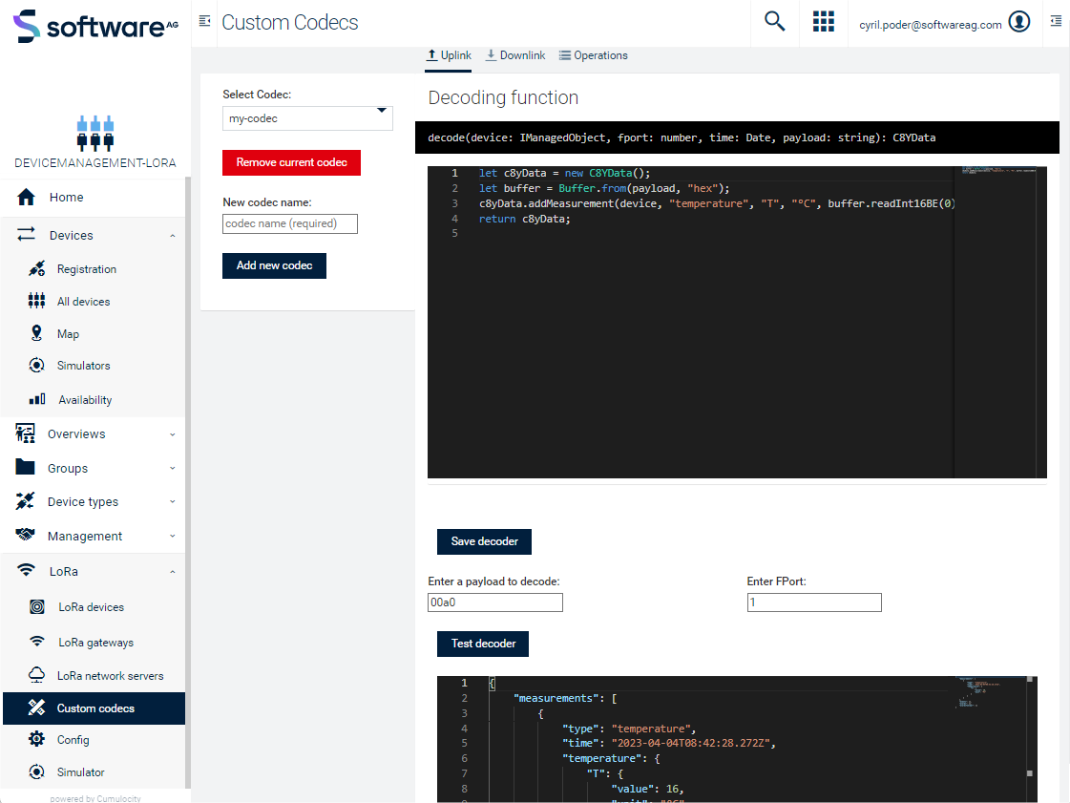
Task: Click the first code line "let c8yData"
Action: 564,174
